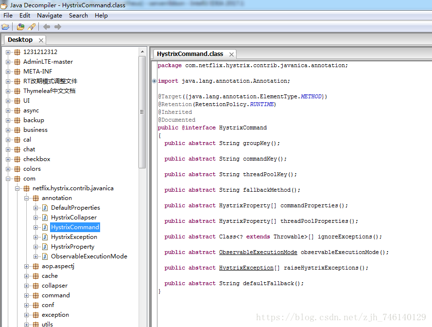Select the HystrixCollapser class file
432x327 pixels.
[x=73, y=218]
